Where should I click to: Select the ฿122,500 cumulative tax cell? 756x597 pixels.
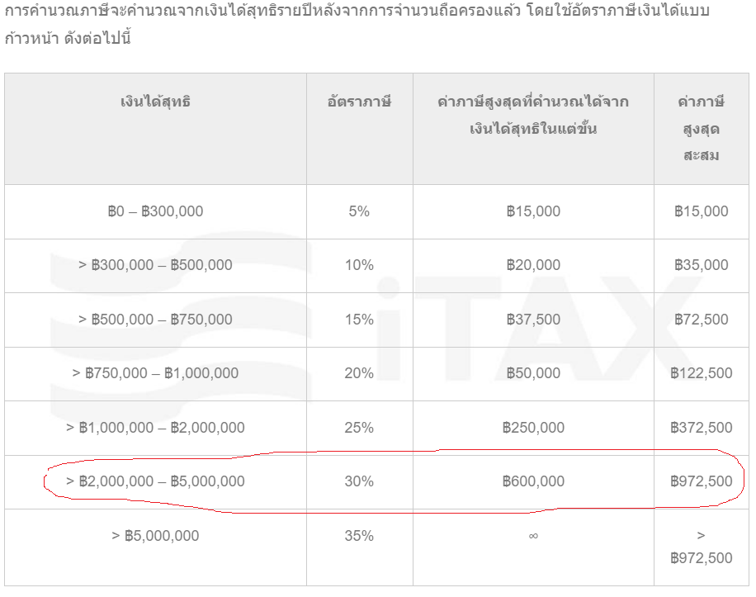[701, 373]
